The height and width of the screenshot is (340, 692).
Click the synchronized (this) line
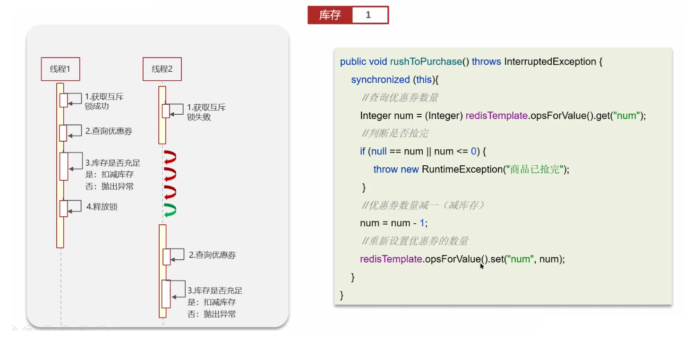395,80
